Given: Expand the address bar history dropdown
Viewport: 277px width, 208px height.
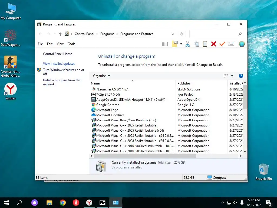Looking at the screenshot, I should [x=173, y=34].
